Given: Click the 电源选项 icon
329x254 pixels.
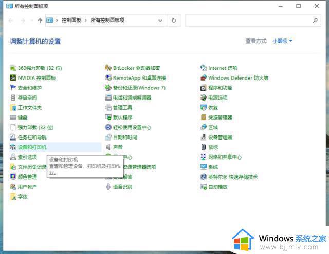Looking at the screenshot, I should click(204, 97).
